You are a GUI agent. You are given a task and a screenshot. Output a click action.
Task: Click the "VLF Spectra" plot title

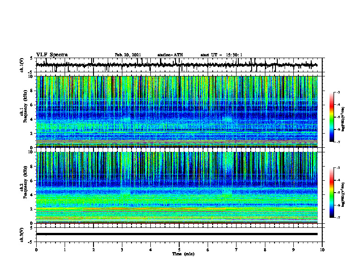(52, 55)
